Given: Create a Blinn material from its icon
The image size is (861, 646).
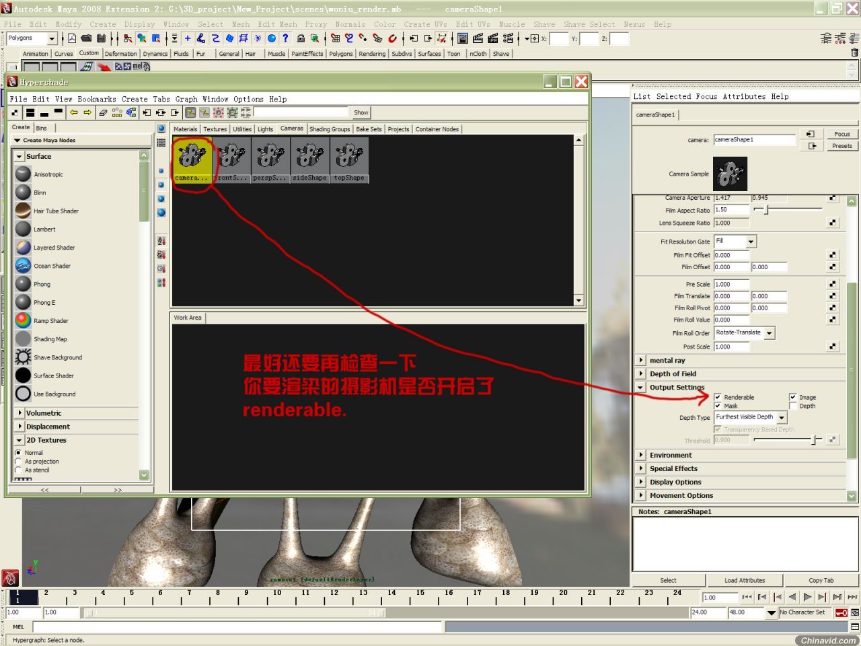Looking at the screenshot, I should [23, 192].
